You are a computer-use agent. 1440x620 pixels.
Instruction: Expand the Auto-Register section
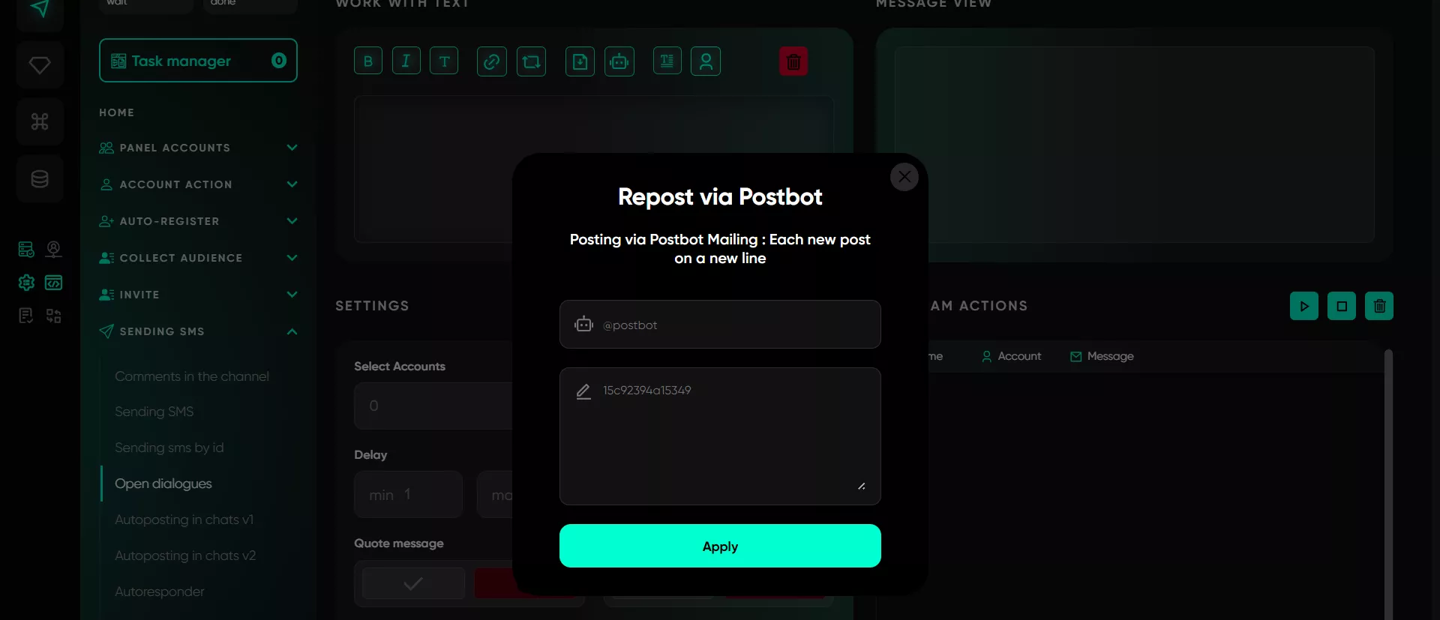198,221
